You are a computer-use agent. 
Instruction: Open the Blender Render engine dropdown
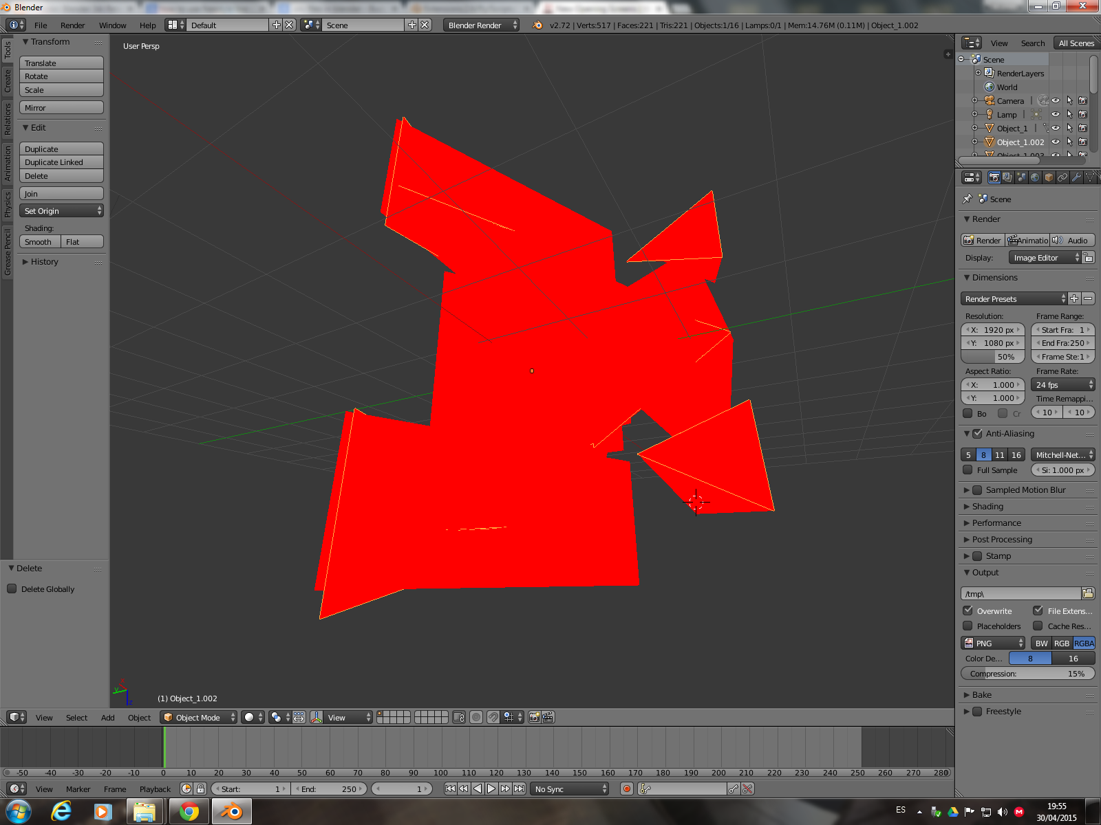point(481,25)
